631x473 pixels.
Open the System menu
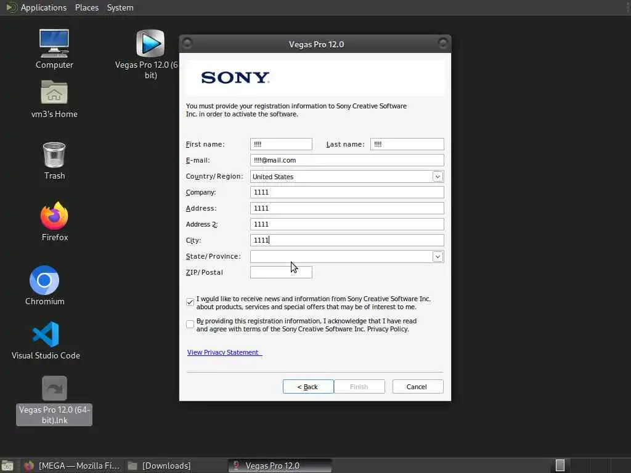pos(120,7)
